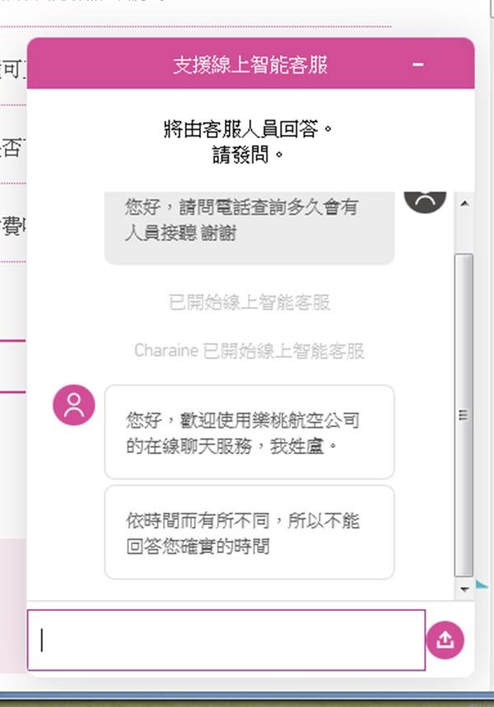The image size is (494, 707).
Task: Click the banner text 將由客服人員回答
Action: 248,129
